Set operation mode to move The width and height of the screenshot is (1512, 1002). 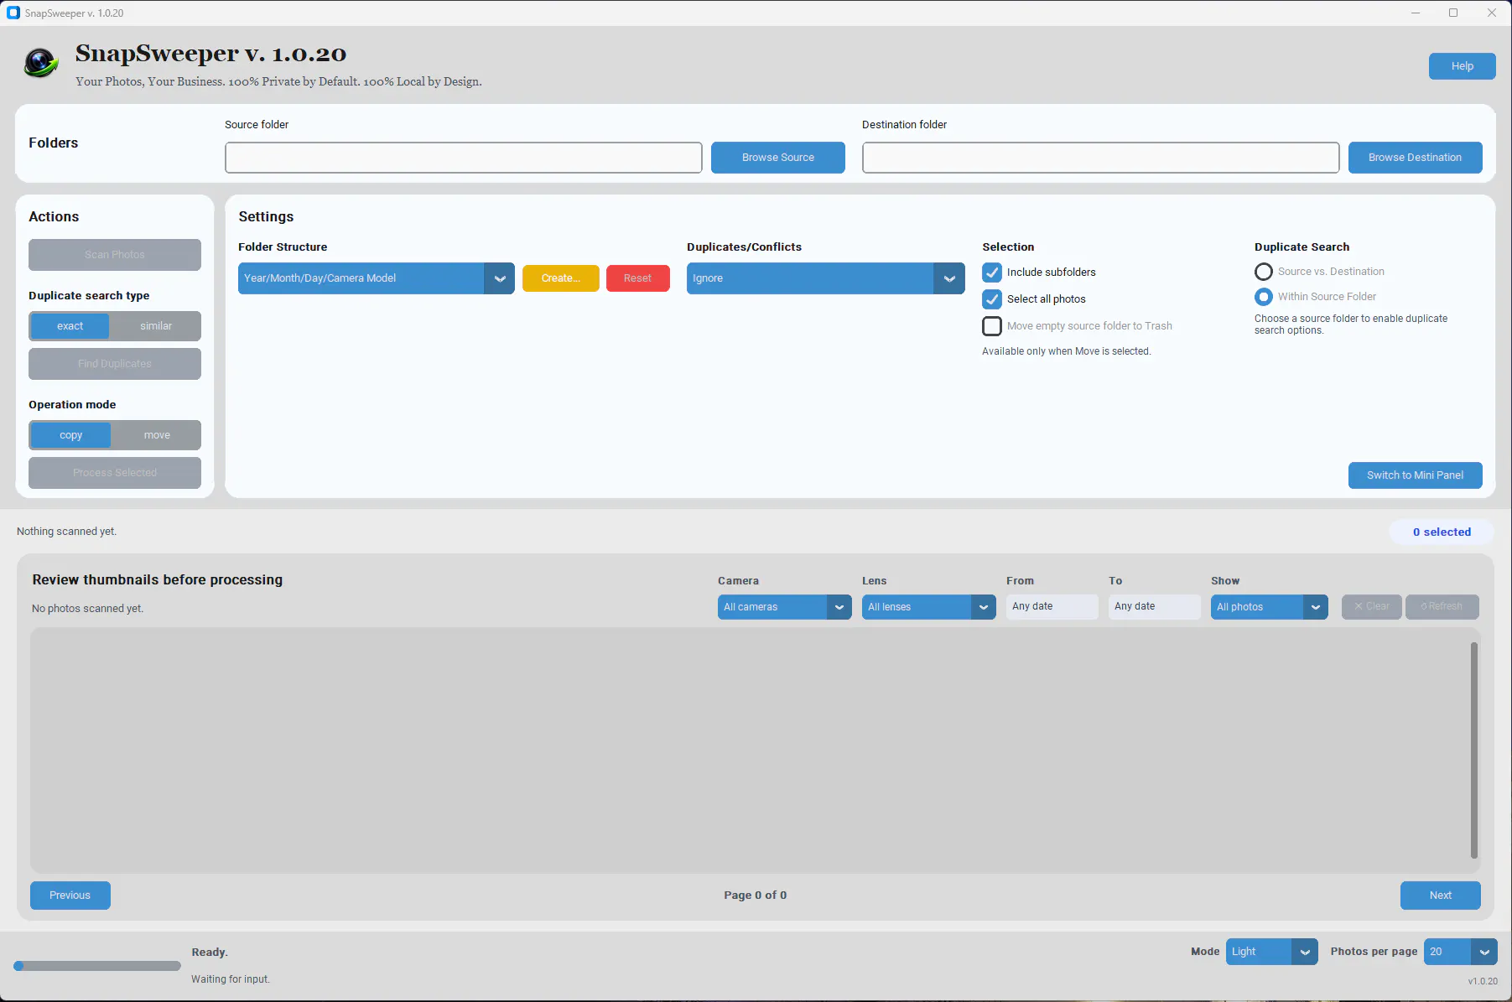click(157, 435)
